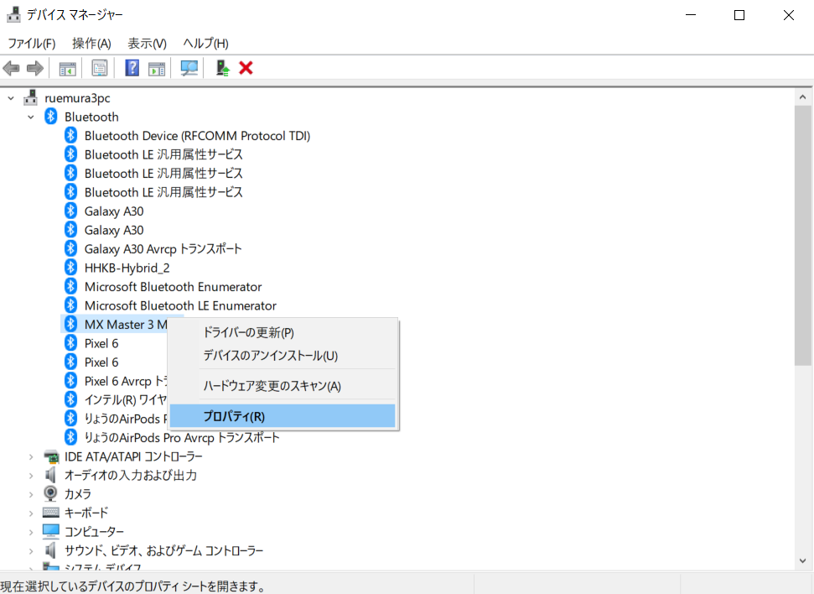Click the keyboard icon beside キーボード

[x=51, y=513]
